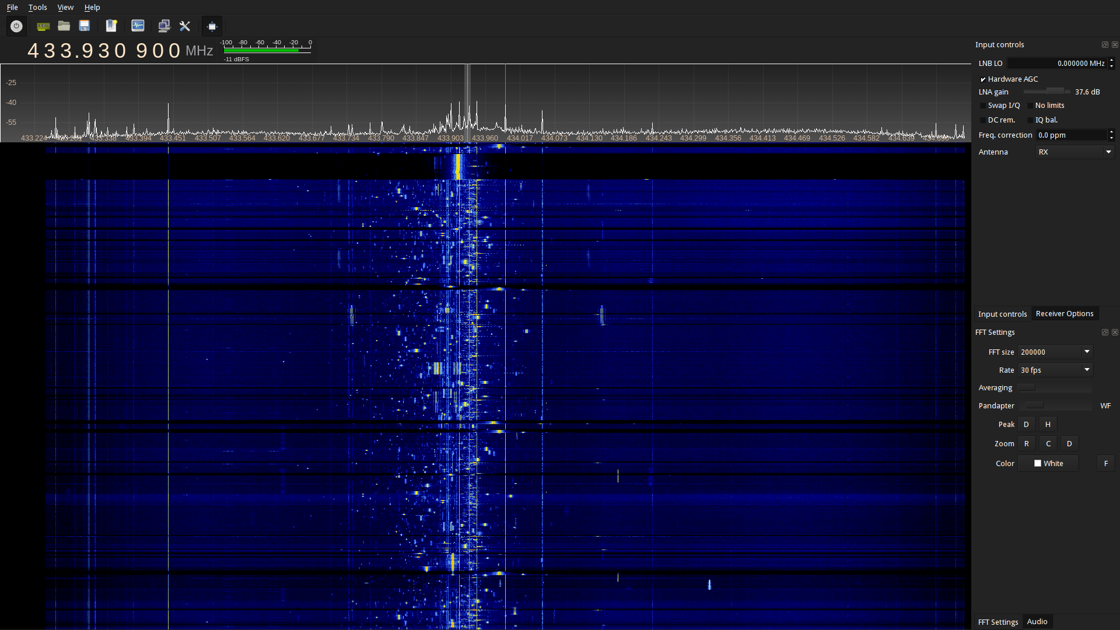1120x630 pixels.
Task: Increase Freq. correction with up arrow
Action: 1111,132
